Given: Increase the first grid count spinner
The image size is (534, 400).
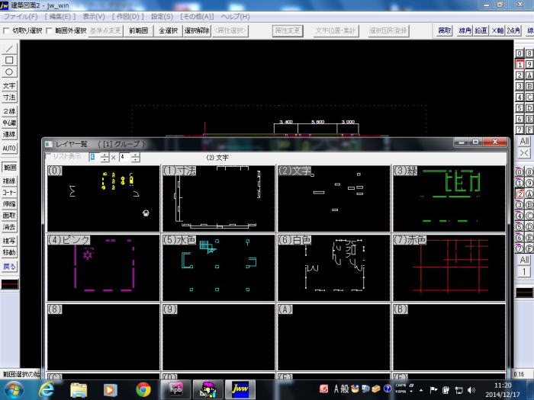Looking at the screenshot, I should pos(105,155).
